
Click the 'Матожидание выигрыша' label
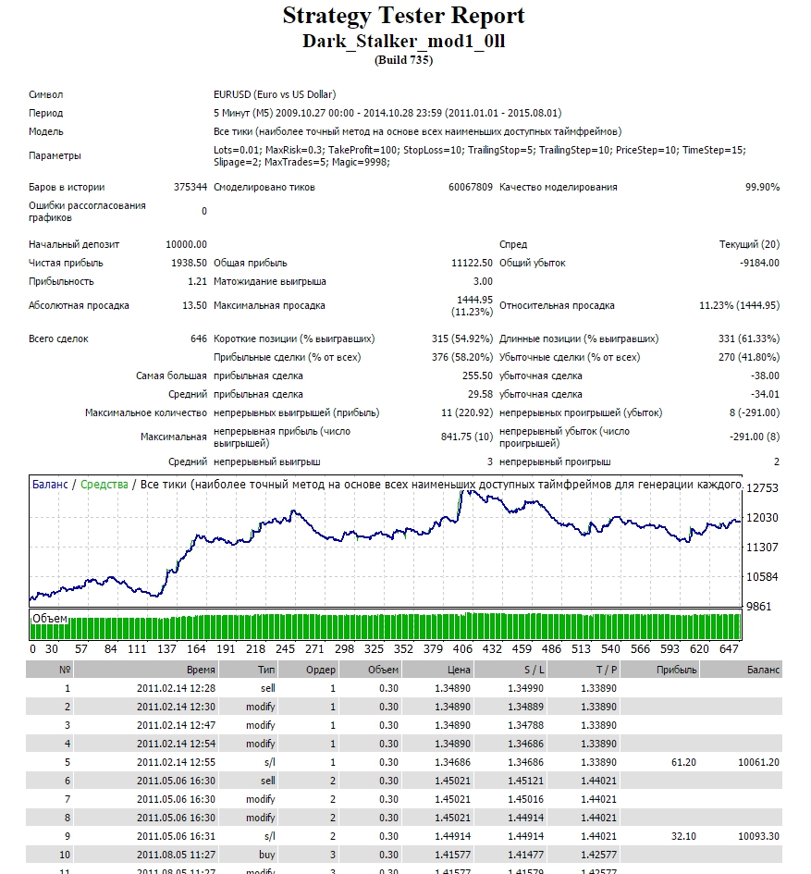[270, 282]
